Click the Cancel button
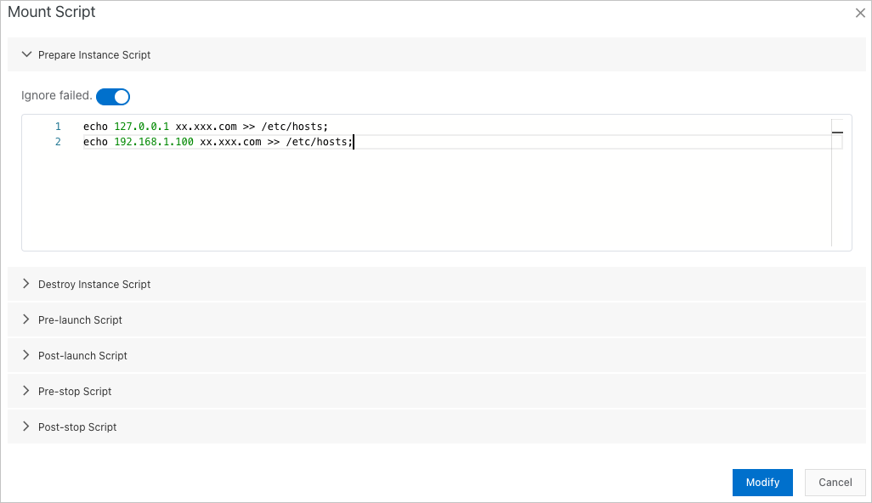This screenshot has width=872, height=503. (x=835, y=482)
